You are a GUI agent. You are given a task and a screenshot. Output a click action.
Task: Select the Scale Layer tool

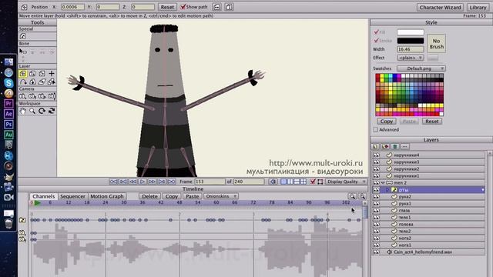32,74
